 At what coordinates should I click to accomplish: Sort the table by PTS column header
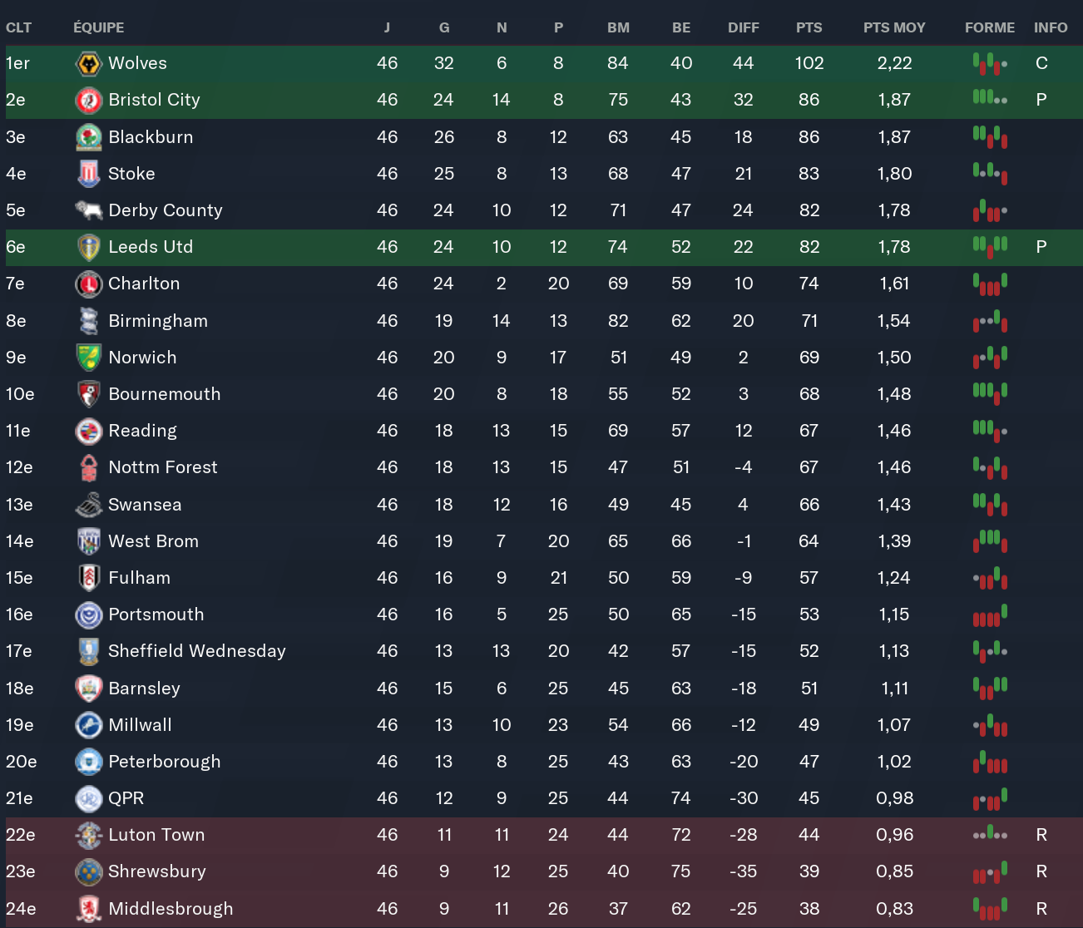coord(809,27)
